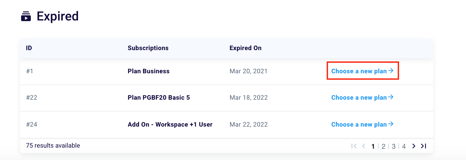Go to the first page of results
Image resolution: width=466 pixels, height=160 pixels.
pos(354,146)
